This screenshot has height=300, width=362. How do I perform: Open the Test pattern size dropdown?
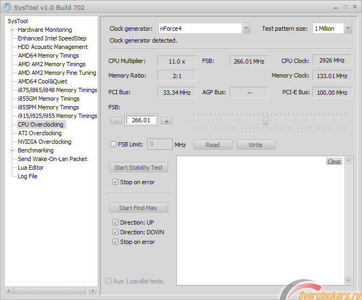click(x=347, y=29)
